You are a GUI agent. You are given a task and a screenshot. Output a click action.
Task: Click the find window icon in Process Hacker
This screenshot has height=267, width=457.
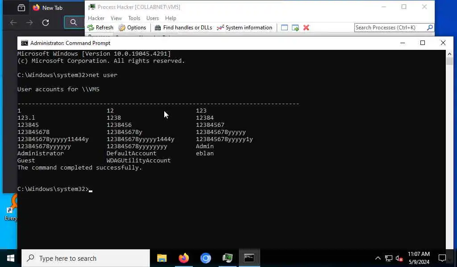[284, 28]
